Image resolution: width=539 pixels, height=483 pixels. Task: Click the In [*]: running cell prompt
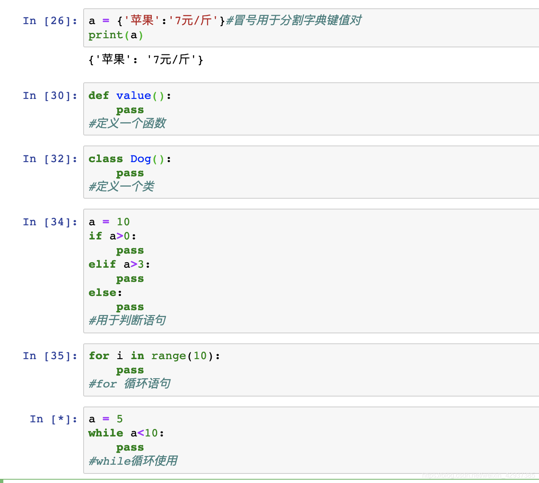coord(54,419)
